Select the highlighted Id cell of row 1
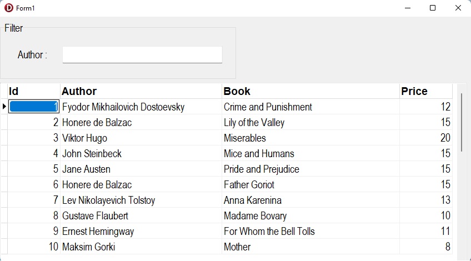This screenshot has width=471, height=261. (x=34, y=107)
